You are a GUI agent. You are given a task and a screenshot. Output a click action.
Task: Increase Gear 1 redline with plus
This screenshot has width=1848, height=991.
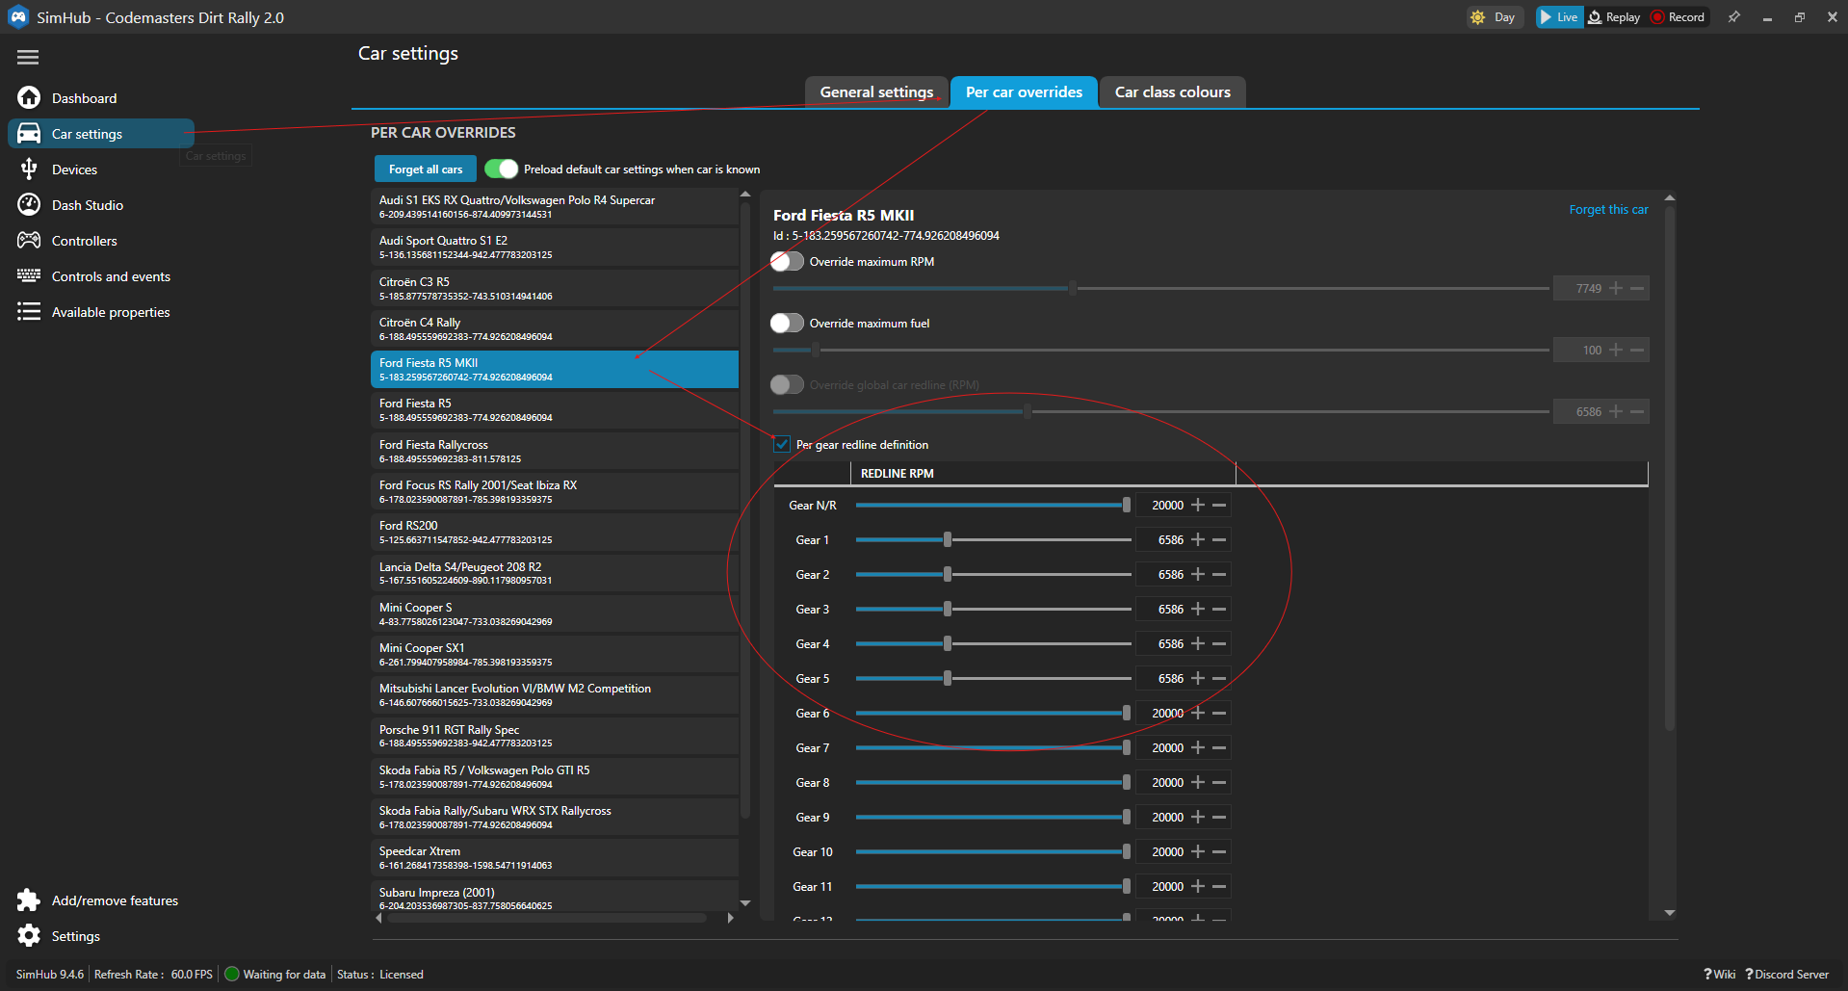(x=1198, y=539)
